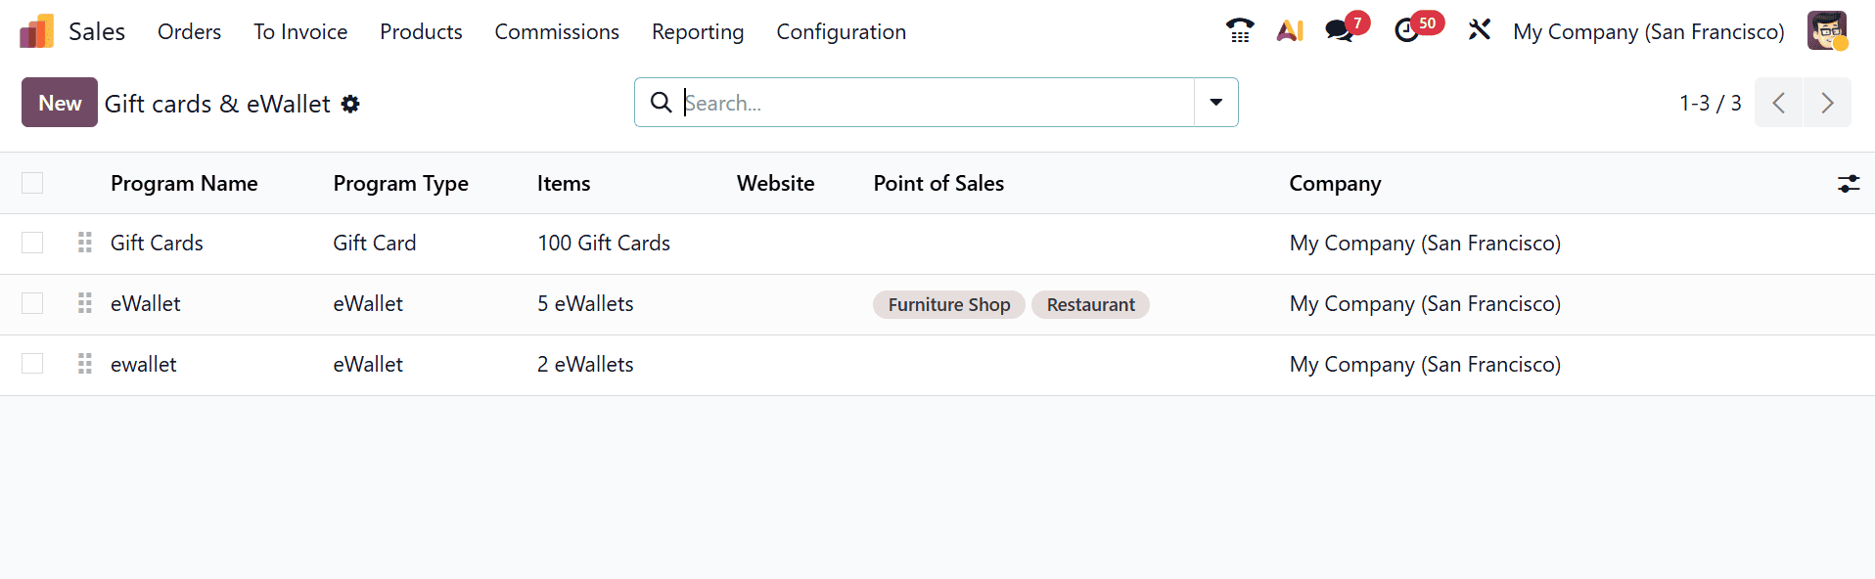Click into the Search field
The height and width of the screenshot is (579, 1875).
930,103
